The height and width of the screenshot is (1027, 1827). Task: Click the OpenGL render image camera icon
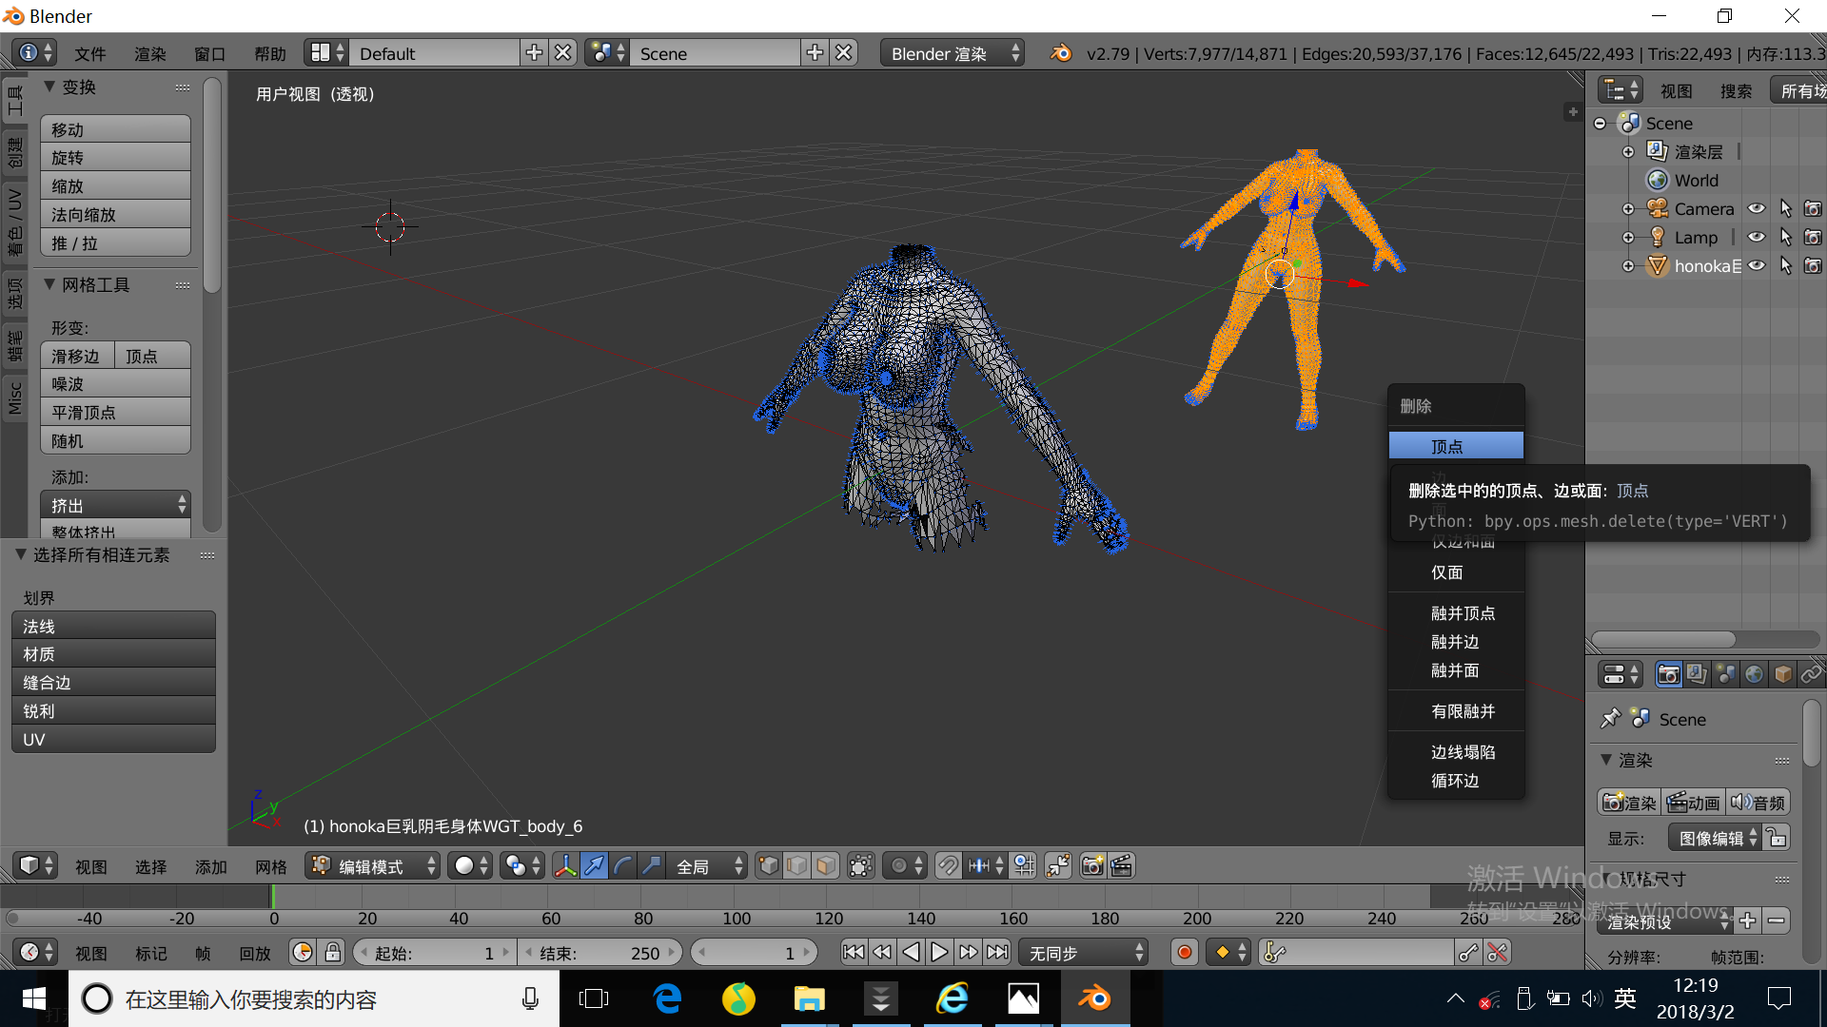(1092, 865)
